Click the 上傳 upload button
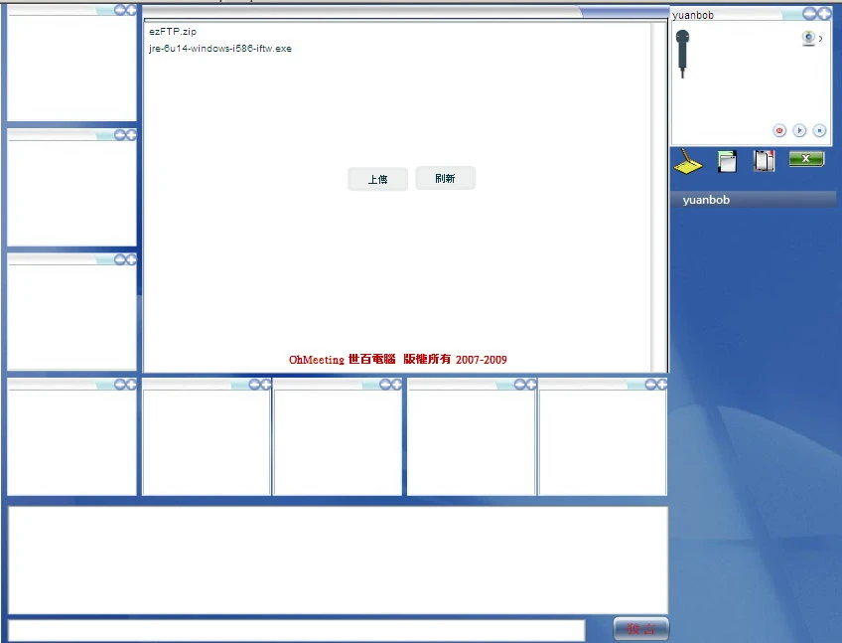Viewport: 842px width, 643px height. click(377, 179)
